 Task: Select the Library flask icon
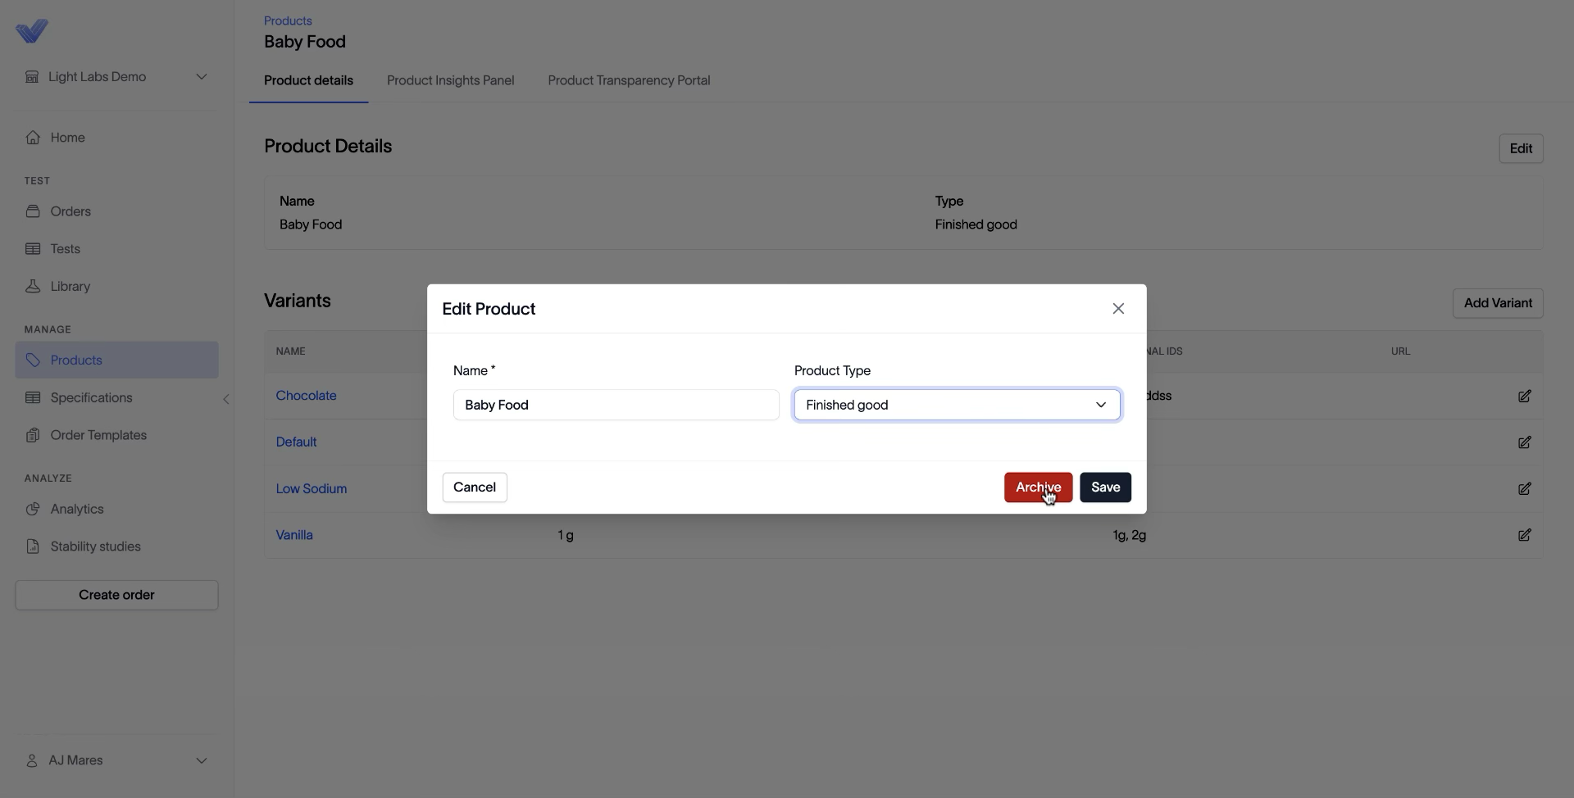[x=33, y=287]
